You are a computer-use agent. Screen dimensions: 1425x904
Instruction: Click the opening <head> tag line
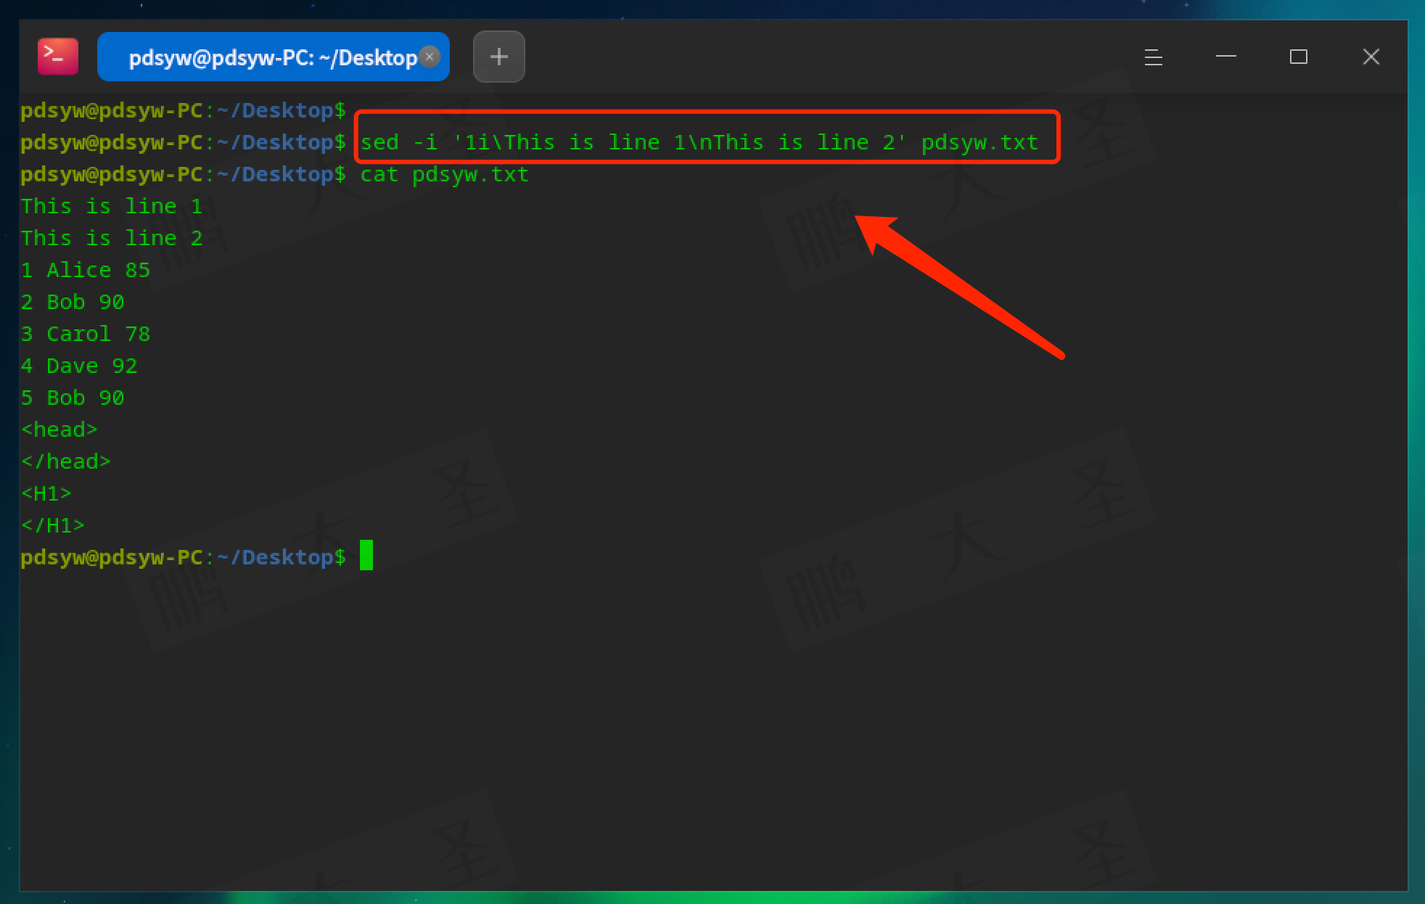59,430
